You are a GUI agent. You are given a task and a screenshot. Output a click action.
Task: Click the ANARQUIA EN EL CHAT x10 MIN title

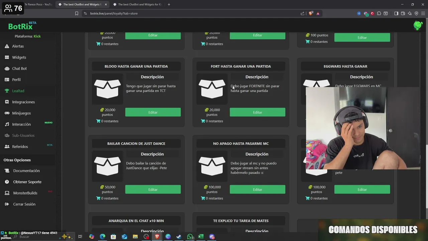click(x=136, y=221)
